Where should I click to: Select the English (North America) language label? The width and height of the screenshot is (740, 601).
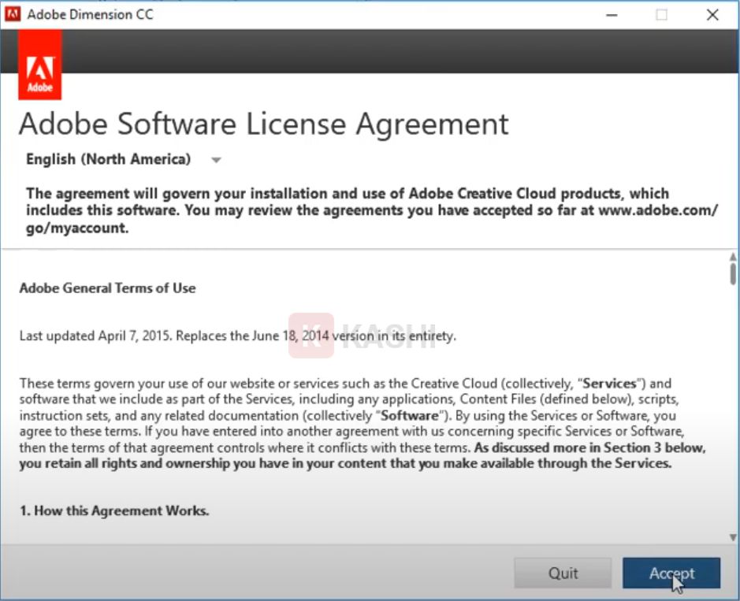pos(109,159)
